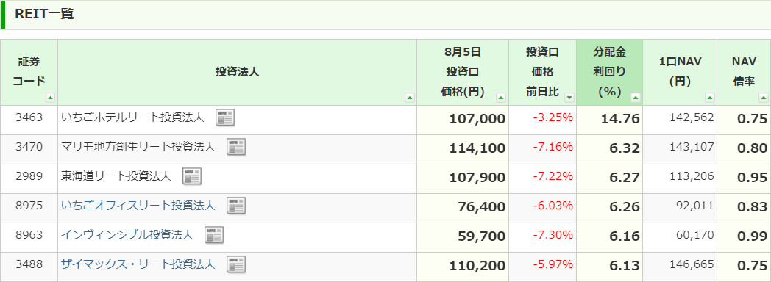Image resolution: width=771 pixels, height=282 pixels.
Task: Open インヴィンシブル投資法人 link
Action: click(127, 235)
